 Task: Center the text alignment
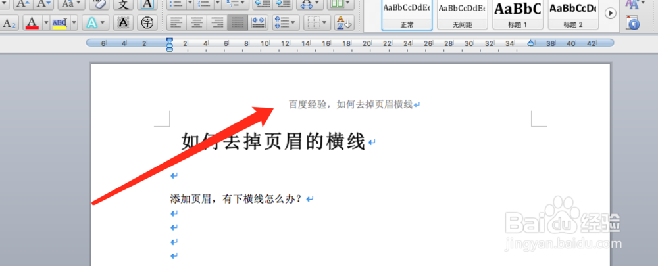tap(197, 23)
